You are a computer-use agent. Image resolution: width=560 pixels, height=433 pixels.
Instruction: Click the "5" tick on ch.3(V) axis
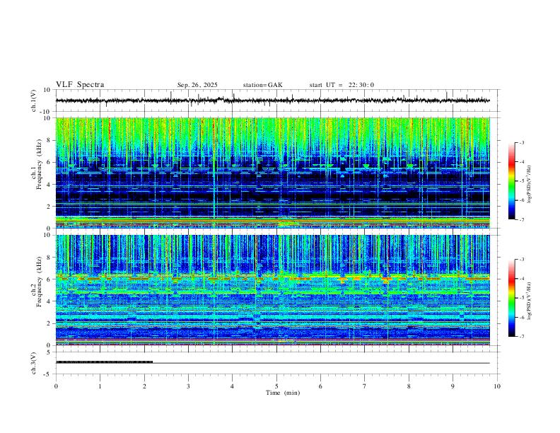[49, 352]
